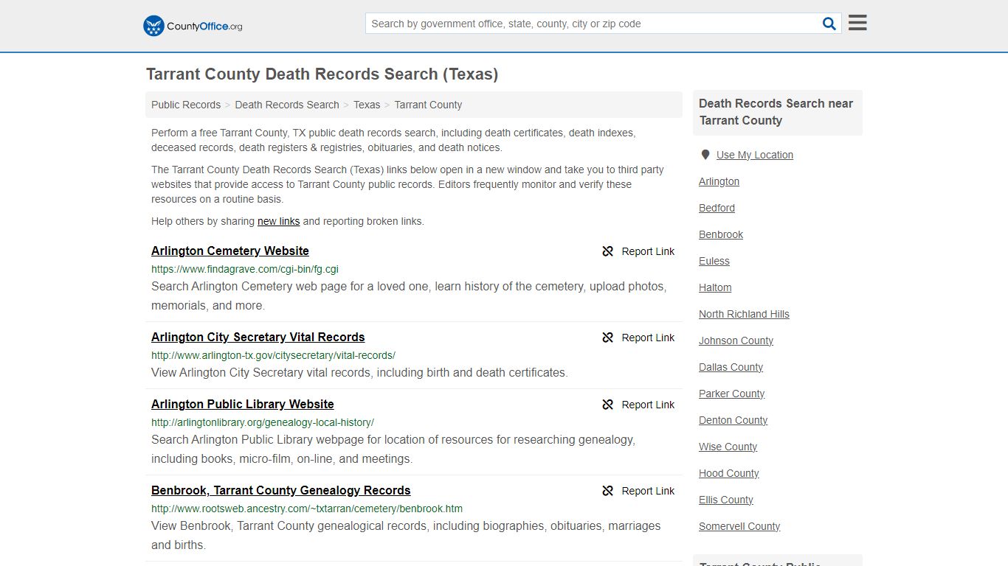Open Benbrook in the sidebar list

(721, 234)
